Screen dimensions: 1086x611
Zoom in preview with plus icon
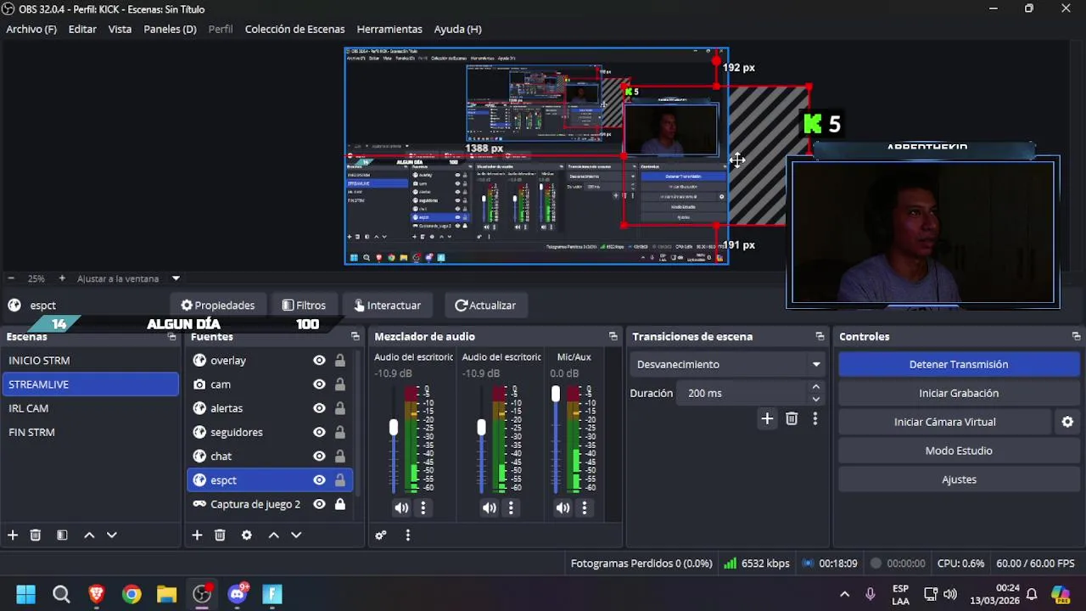coord(62,278)
